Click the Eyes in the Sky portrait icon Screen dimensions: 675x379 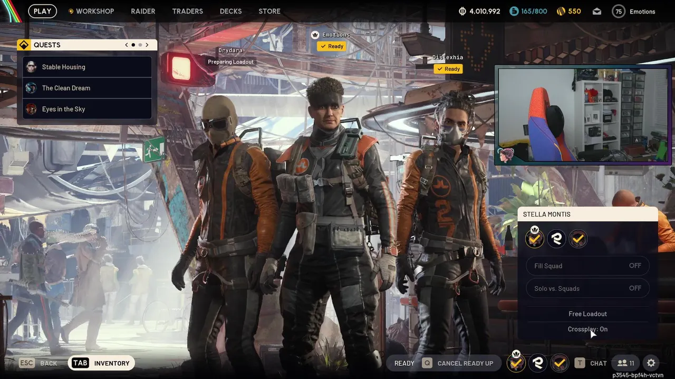point(31,109)
